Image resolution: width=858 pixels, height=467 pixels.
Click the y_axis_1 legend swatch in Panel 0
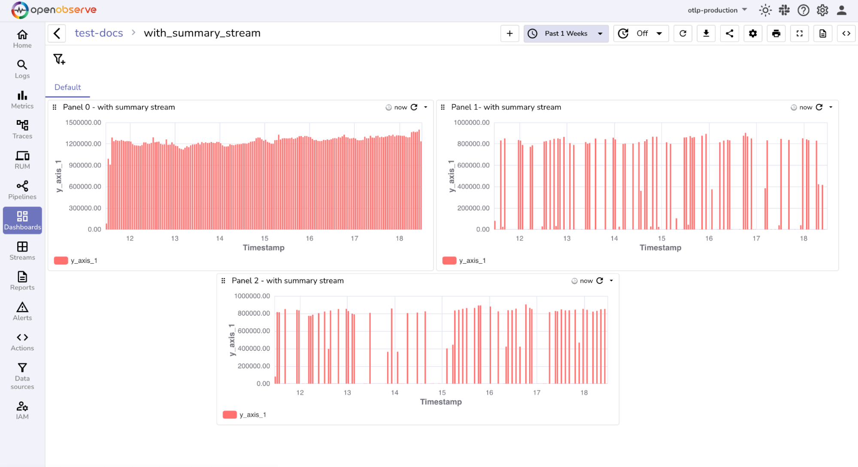[60, 260]
